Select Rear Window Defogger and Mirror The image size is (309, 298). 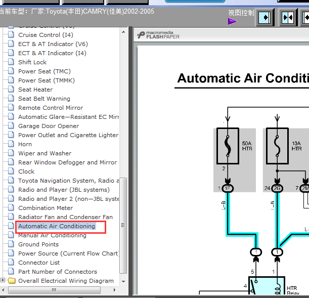pyautogui.click(x=68, y=162)
